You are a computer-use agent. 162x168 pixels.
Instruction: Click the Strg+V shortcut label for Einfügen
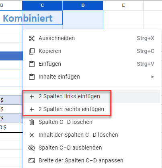(x=146, y=64)
